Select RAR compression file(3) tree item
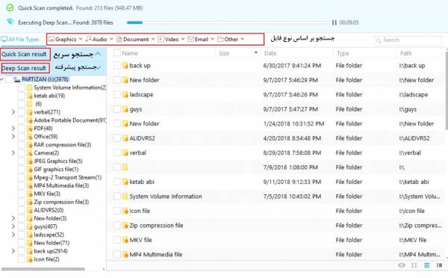The height and width of the screenshot is (278, 448). [62, 145]
